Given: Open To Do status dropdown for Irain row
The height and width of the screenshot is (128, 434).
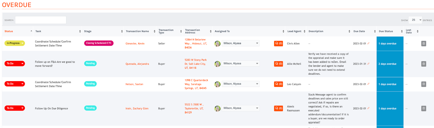Looking at the screenshot, I should 15,108.
